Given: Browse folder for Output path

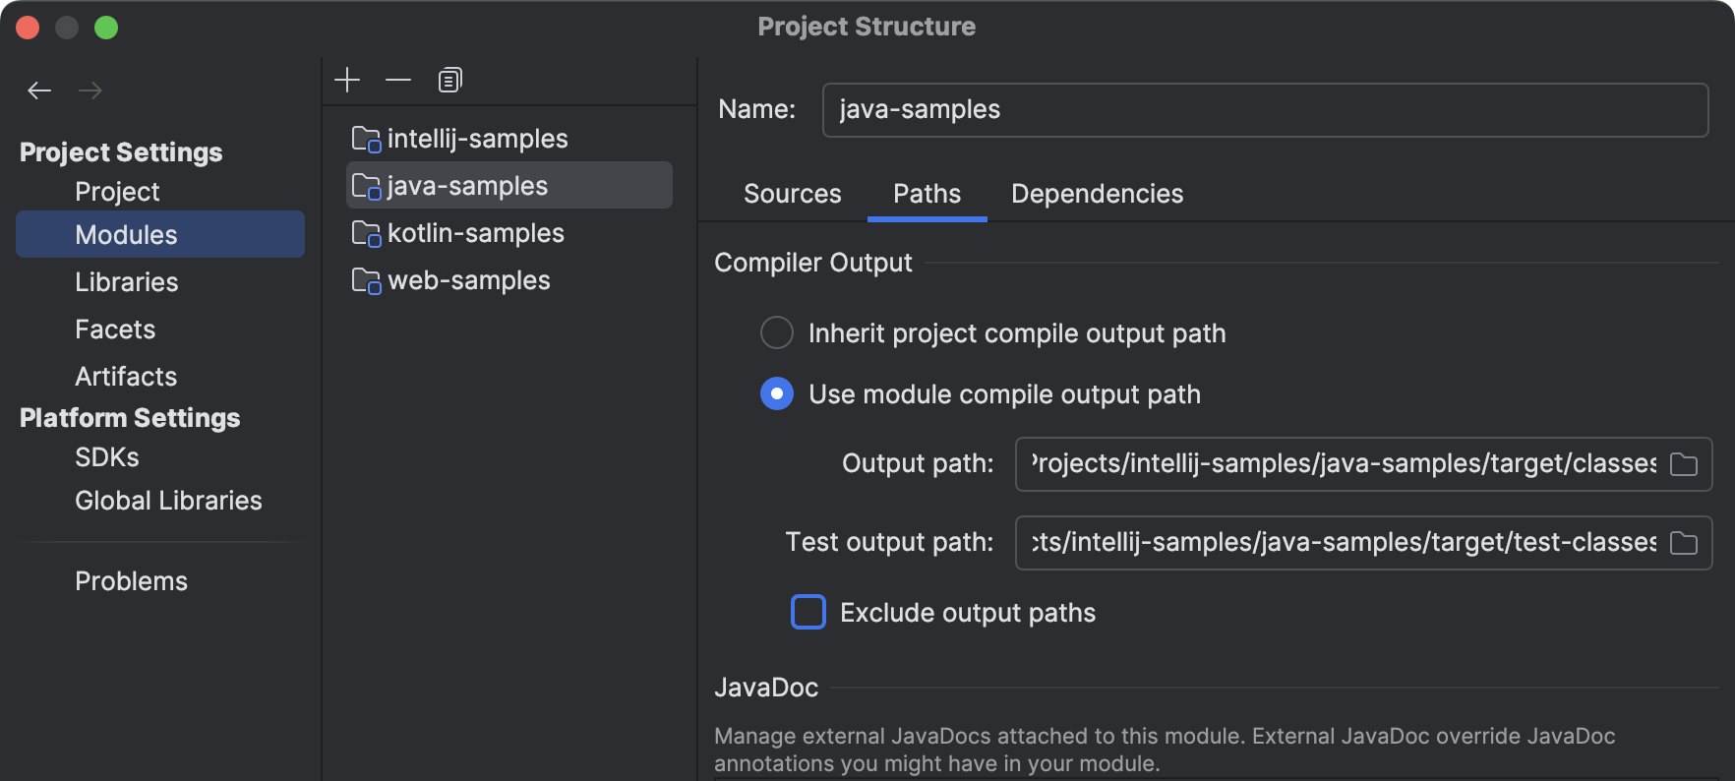Looking at the screenshot, I should [x=1684, y=464].
